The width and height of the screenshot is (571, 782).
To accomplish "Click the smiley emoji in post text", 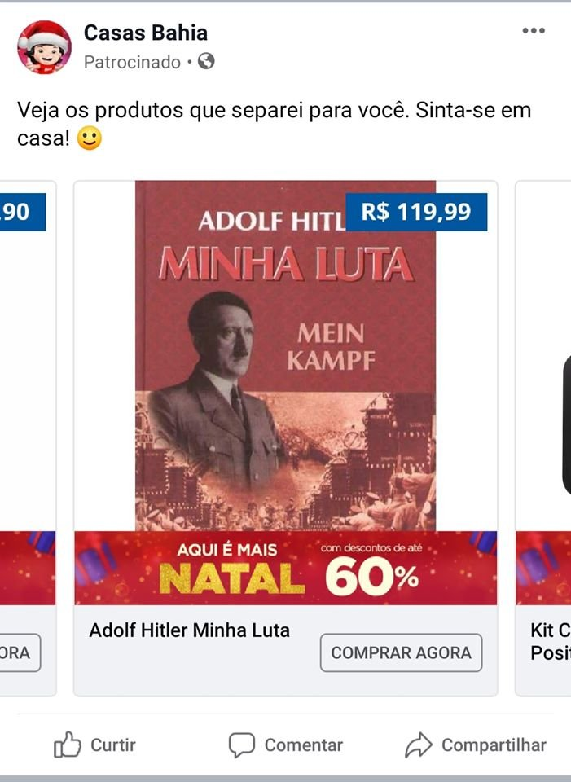I will (90, 138).
